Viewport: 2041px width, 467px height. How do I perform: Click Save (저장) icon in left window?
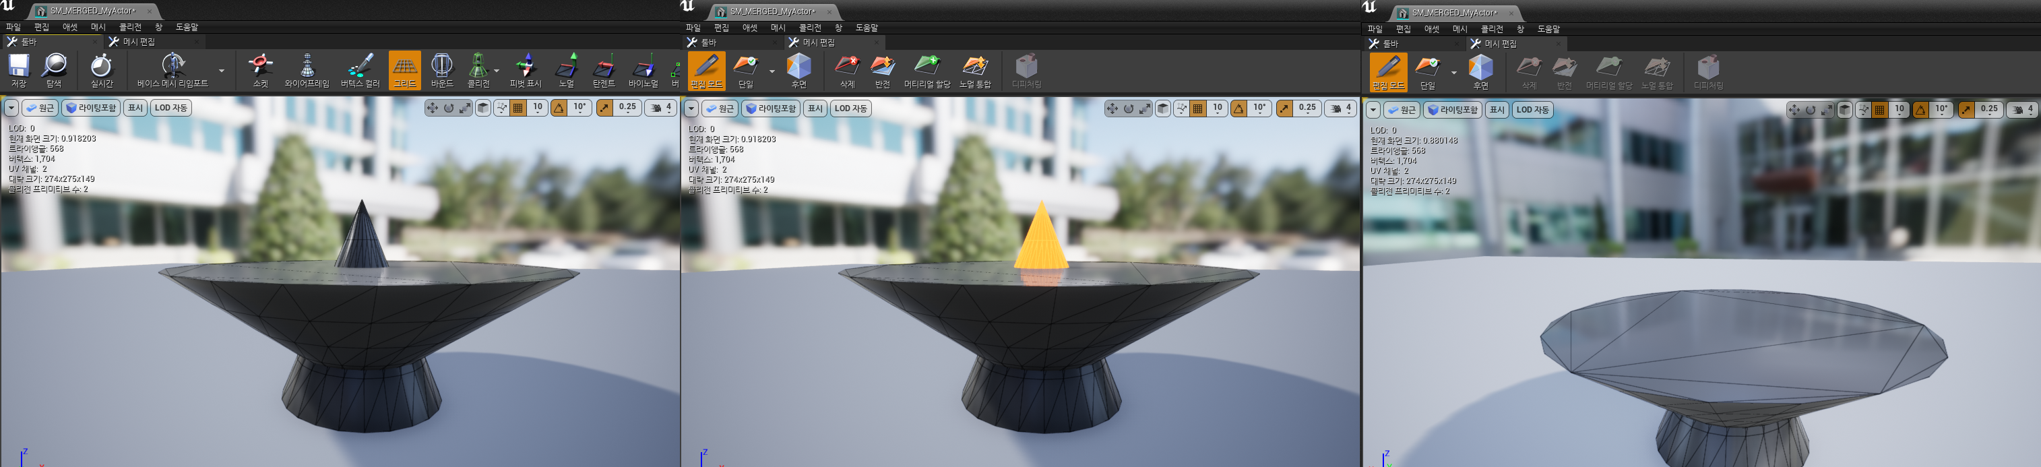pos(18,70)
